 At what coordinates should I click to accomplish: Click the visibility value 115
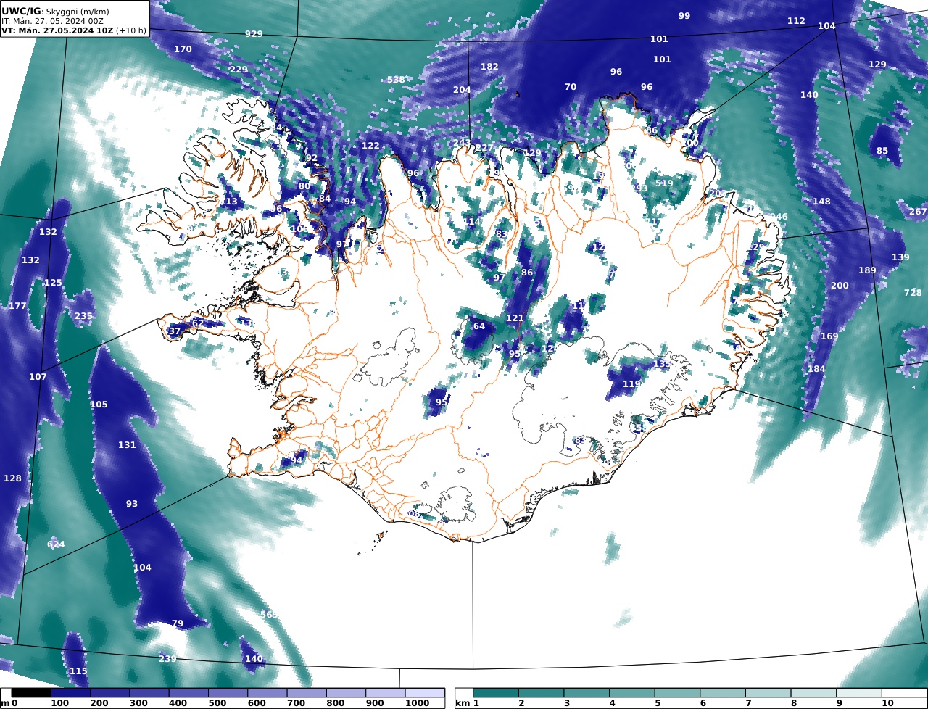[x=78, y=671]
